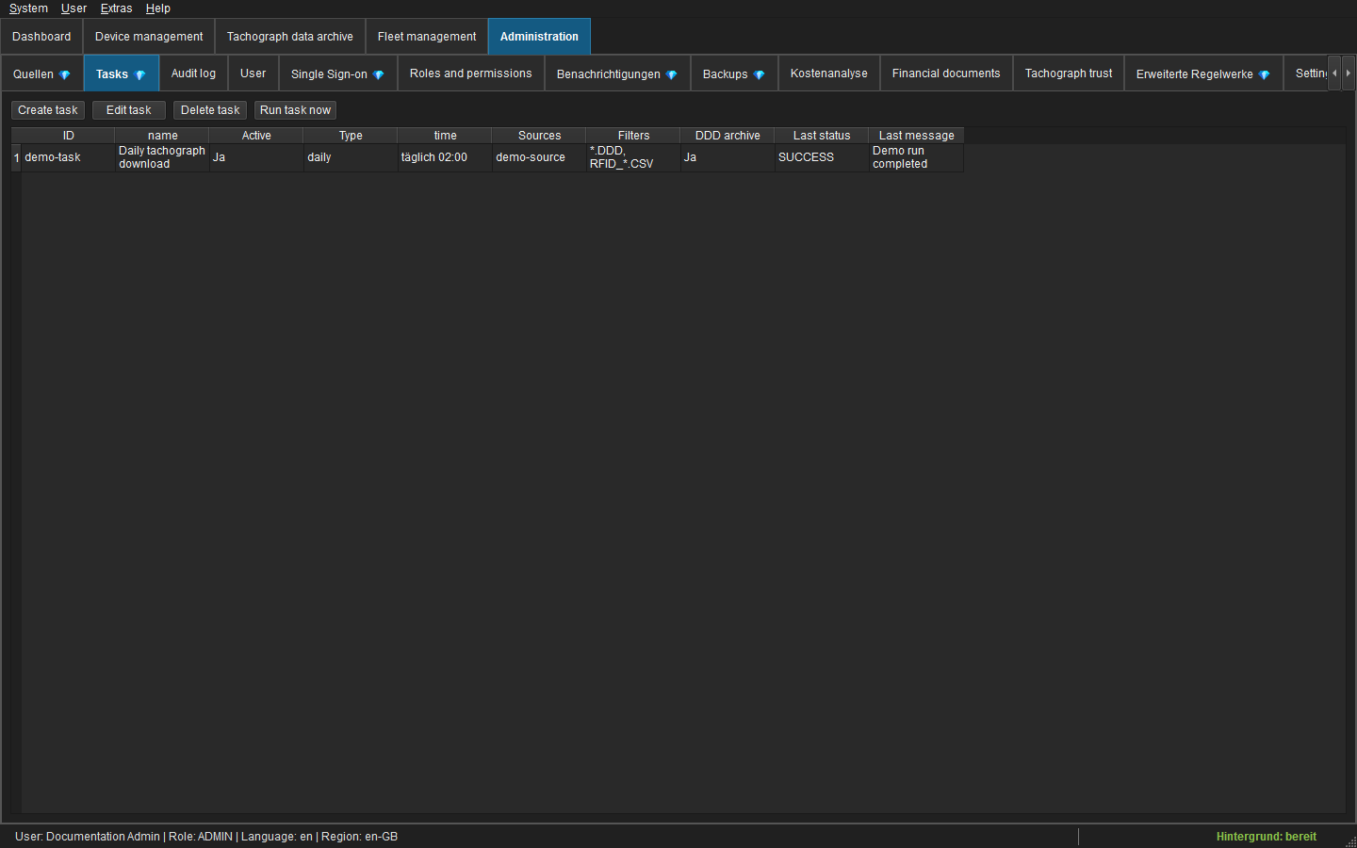Select the Administration tab
The image size is (1357, 848).
(x=539, y=37)
